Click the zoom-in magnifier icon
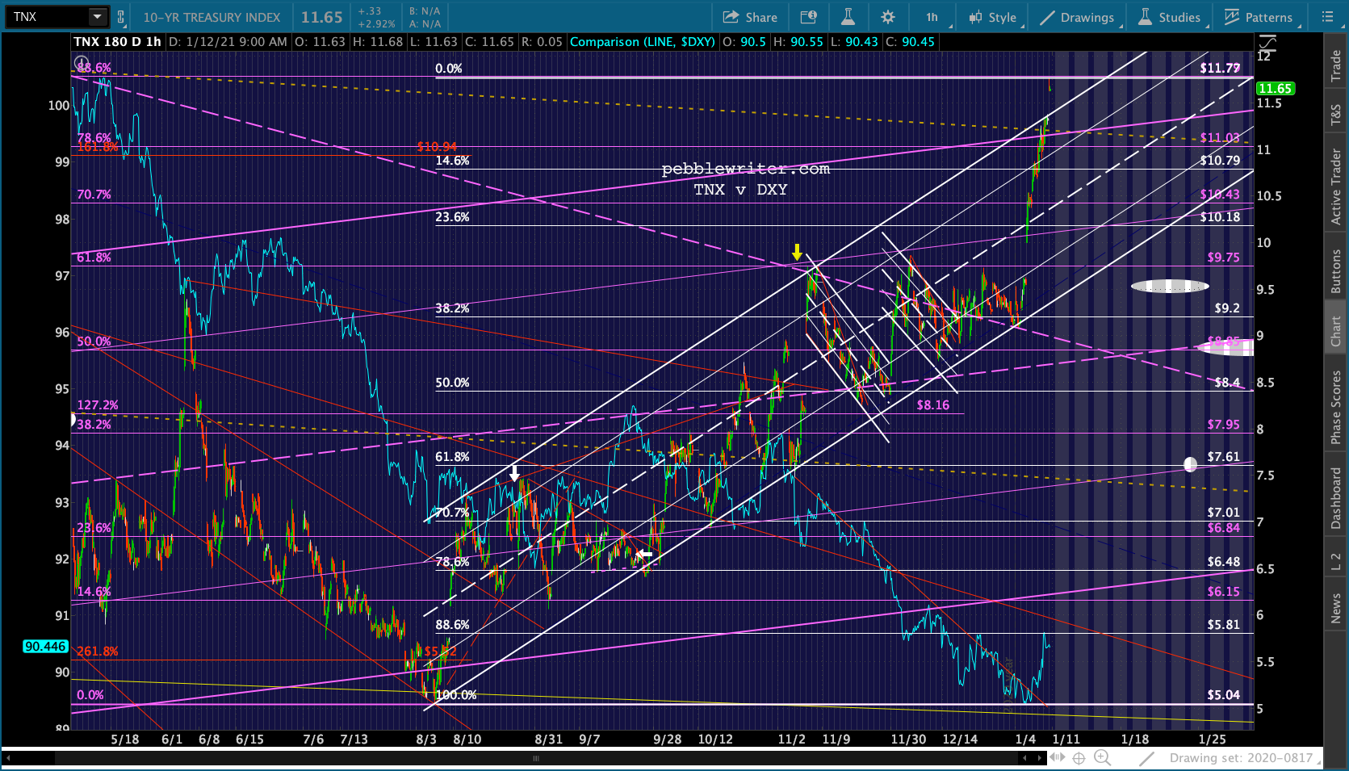Screen dimensions: 1349x771 [x=1102, y=758]
